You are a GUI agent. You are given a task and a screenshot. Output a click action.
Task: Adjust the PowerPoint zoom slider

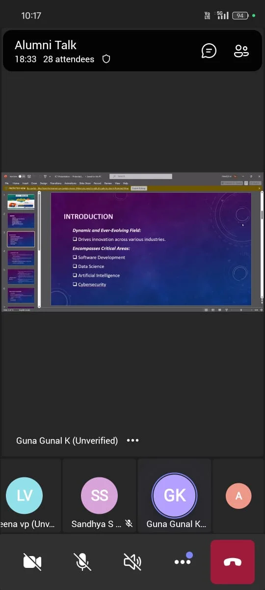pos(241,310)
